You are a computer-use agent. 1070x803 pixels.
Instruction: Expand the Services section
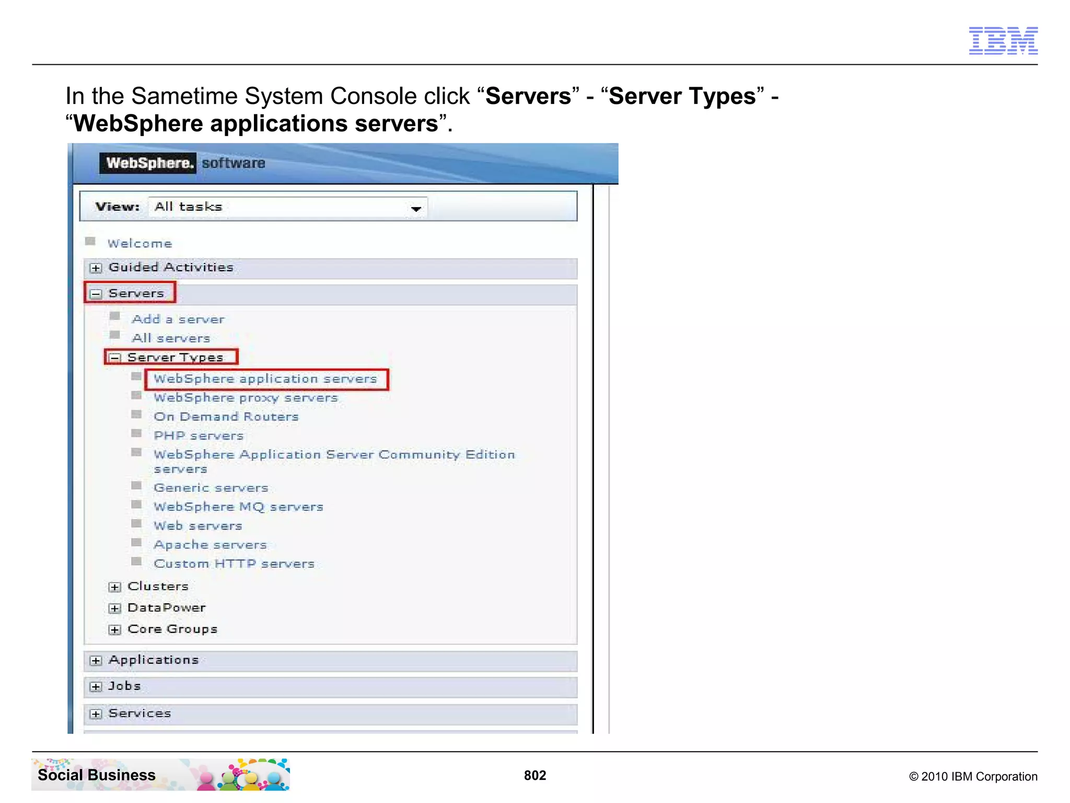click(x=96, y=714)
